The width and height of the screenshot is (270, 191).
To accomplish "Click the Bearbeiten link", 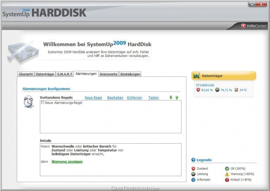I will (x=115, y=98).
